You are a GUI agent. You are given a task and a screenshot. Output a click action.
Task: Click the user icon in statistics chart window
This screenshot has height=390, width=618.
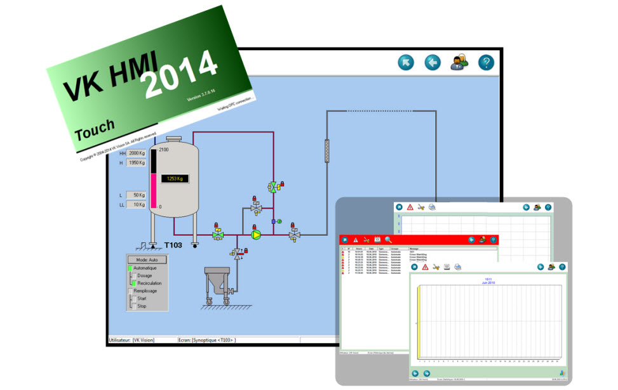[x=551, y=267]
